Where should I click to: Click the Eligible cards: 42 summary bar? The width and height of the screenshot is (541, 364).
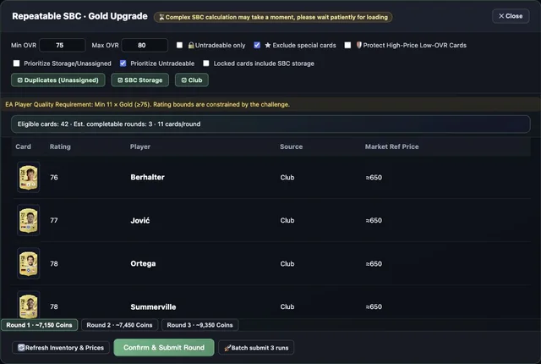270,124
